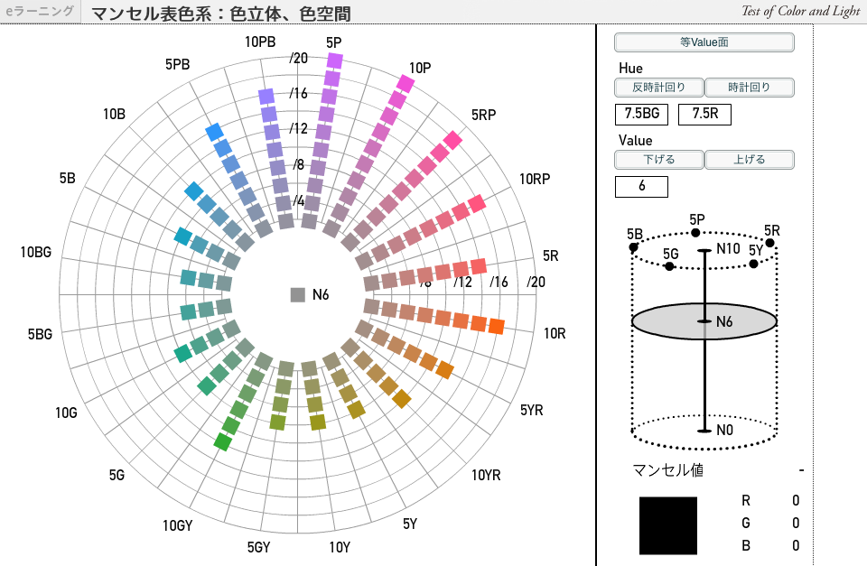The height and width of the screenshot is (566, 867).
Task: Click the 等Value面 button
Action: 704,42
